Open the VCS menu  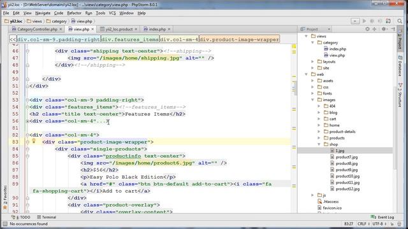tap(112, 13)
